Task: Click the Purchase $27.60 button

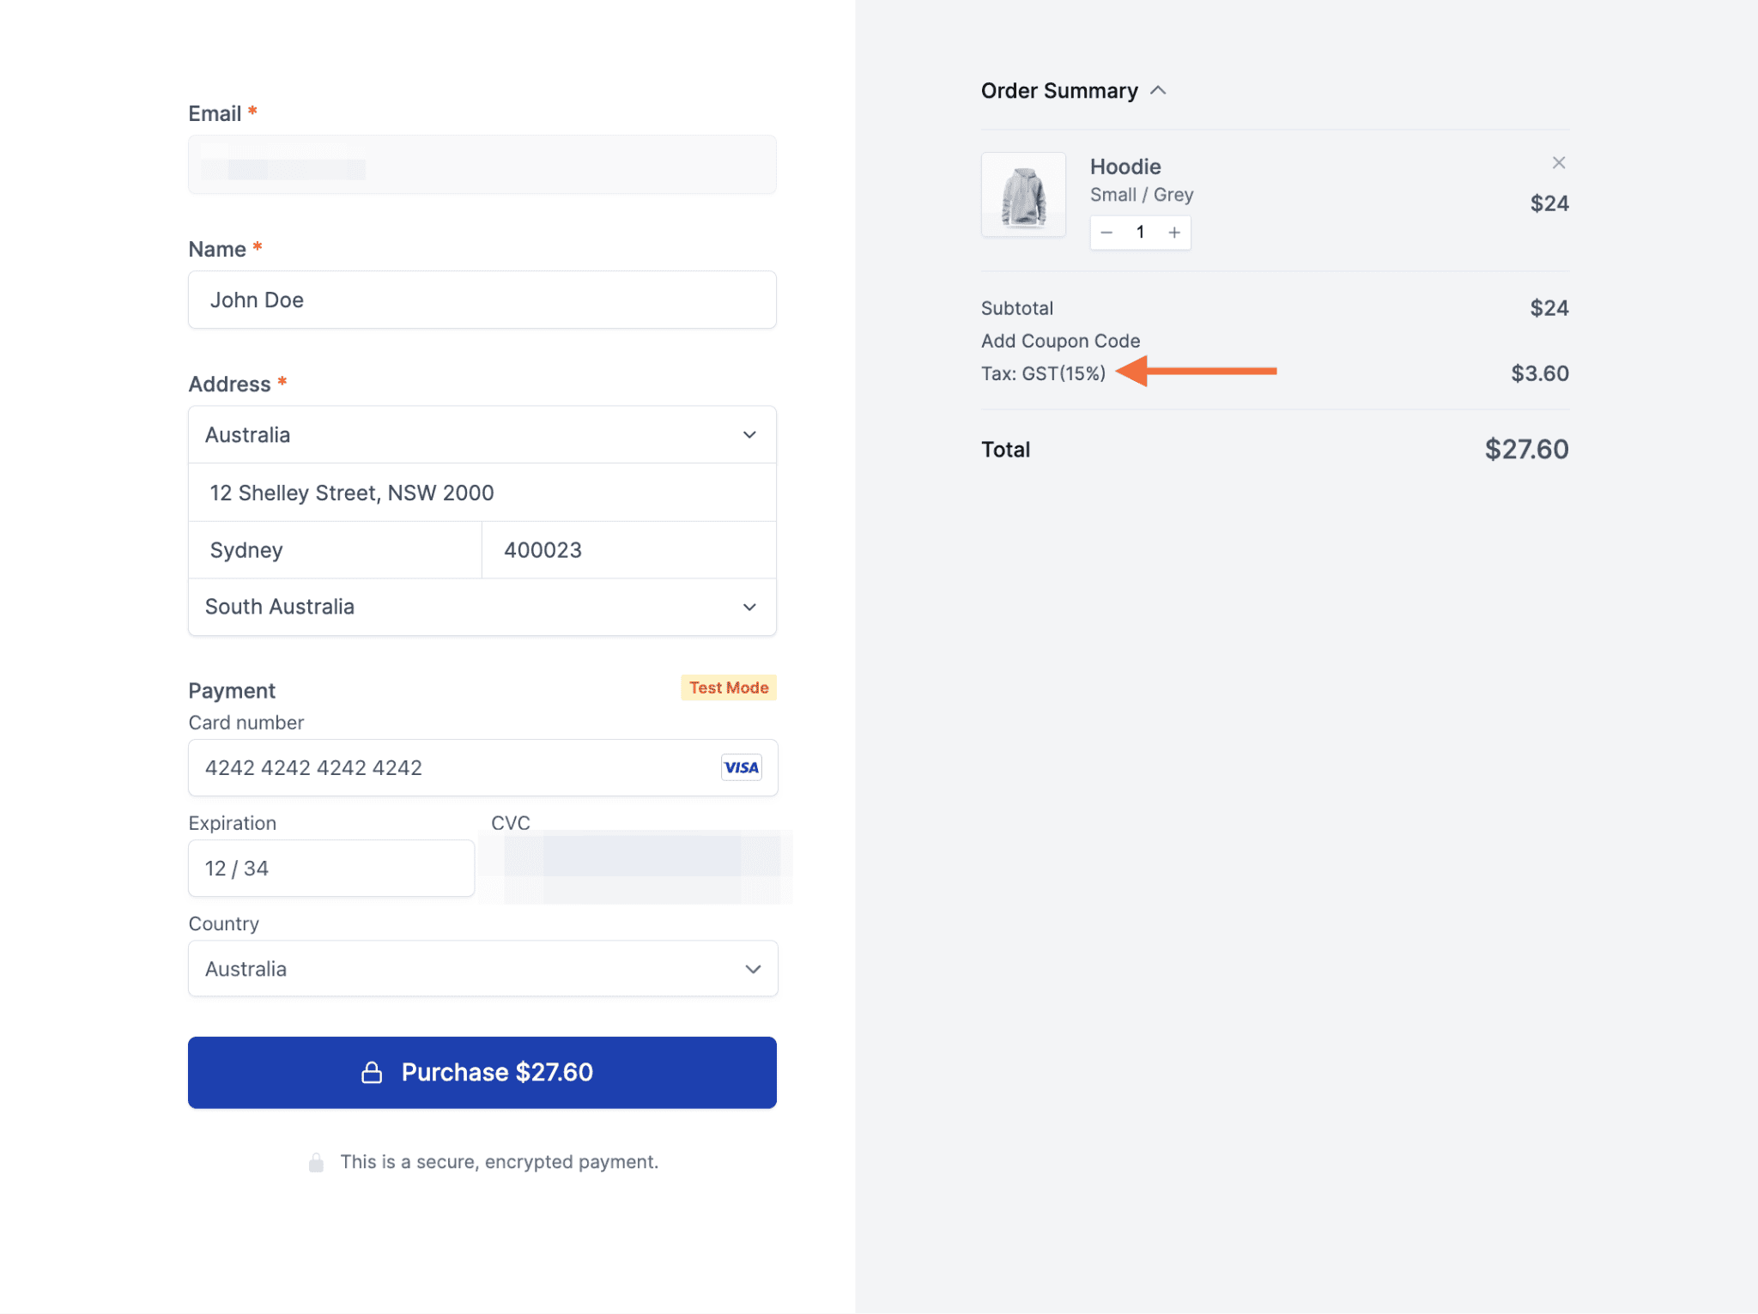Action: (x=482, y=1073)
